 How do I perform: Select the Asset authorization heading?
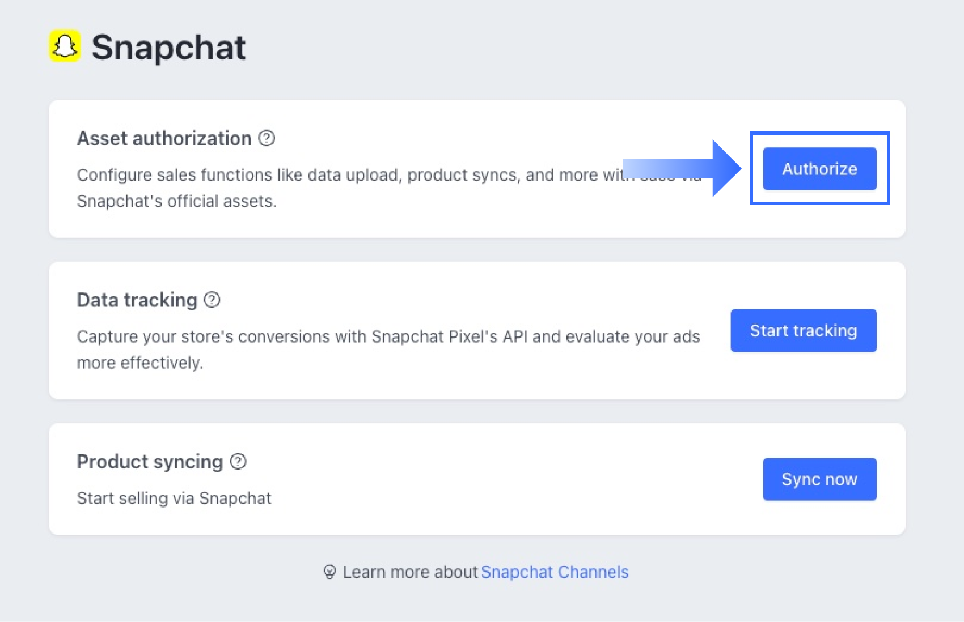tap(164, 138)
